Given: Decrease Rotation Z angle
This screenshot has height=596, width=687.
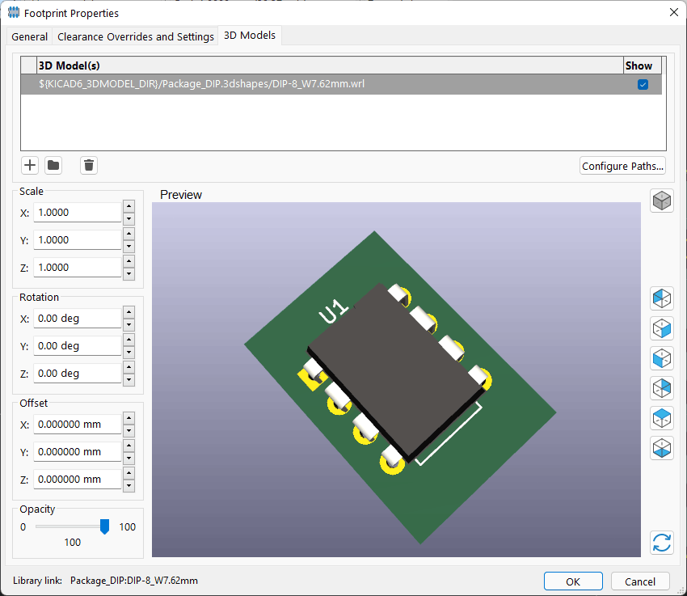Looking at the screenshot, I should (129, 379).
